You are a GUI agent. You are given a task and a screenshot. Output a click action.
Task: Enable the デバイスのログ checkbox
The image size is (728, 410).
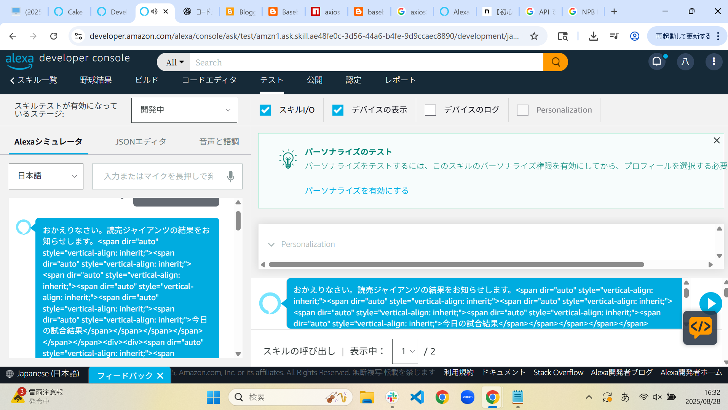[430, 110]
